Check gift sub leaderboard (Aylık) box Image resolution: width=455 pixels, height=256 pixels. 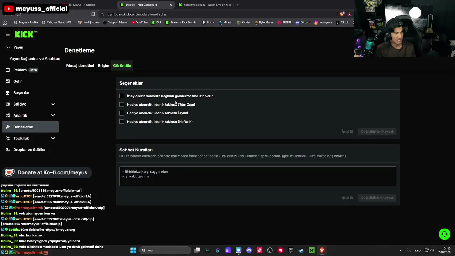[x=122, y=113]
